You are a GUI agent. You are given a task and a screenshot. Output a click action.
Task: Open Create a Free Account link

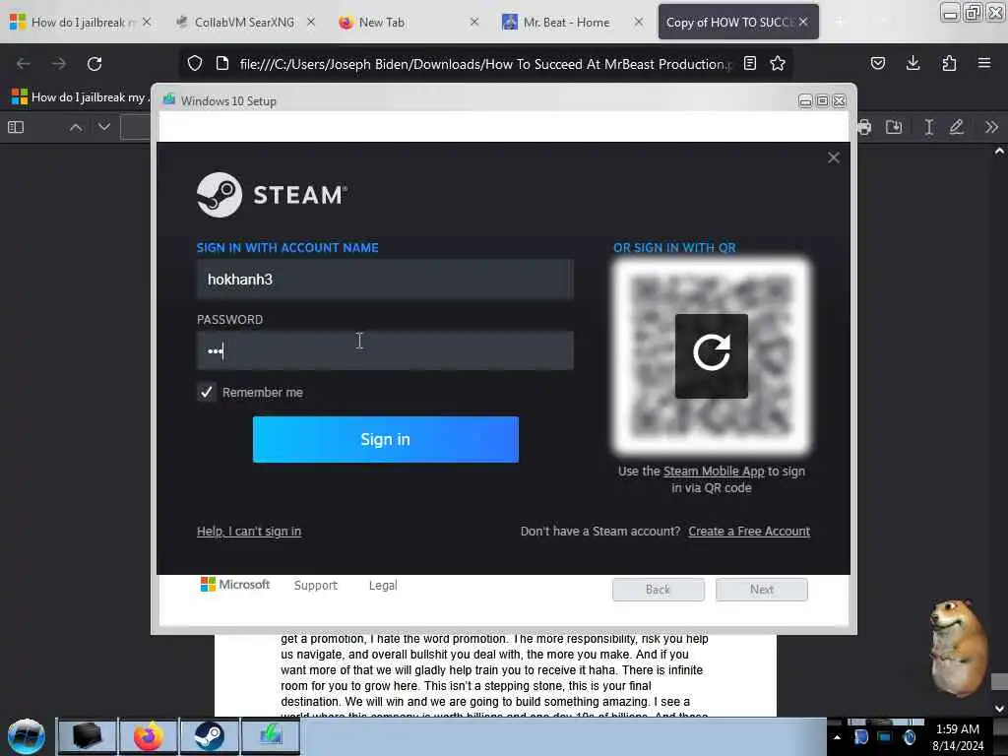pyautogui.click(x=749, y=531)
